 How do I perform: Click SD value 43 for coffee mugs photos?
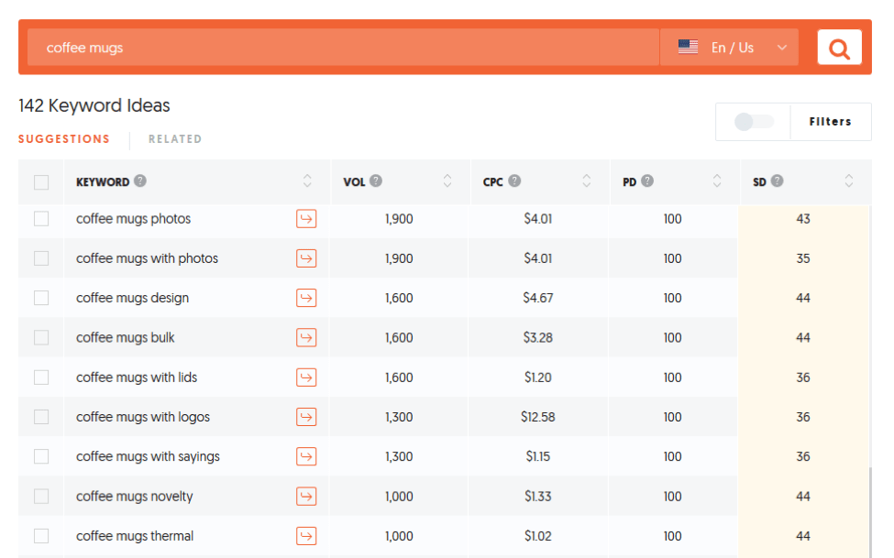(x=803, y=219)
